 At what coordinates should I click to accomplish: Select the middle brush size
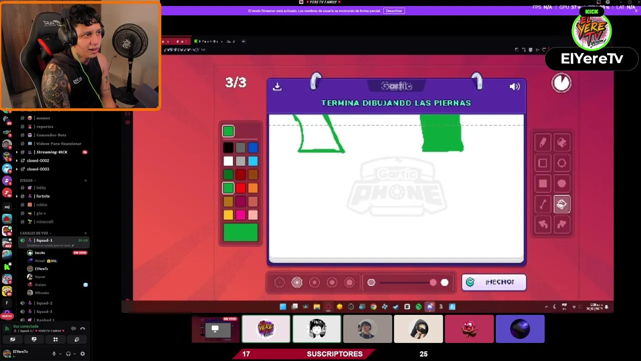tap(314, 283)
